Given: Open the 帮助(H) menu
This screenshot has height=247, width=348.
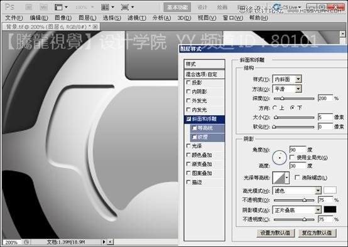Looking at the screenshot, I should (x=258, y=18).
